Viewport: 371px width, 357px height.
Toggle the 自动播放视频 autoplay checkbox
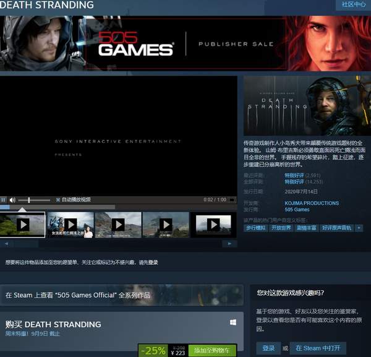[59, 200]
